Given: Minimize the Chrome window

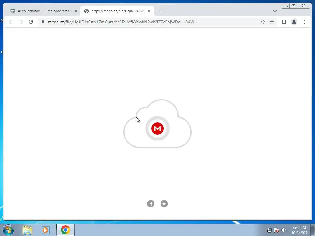Looking at the screenshot, I should [286, 6].
